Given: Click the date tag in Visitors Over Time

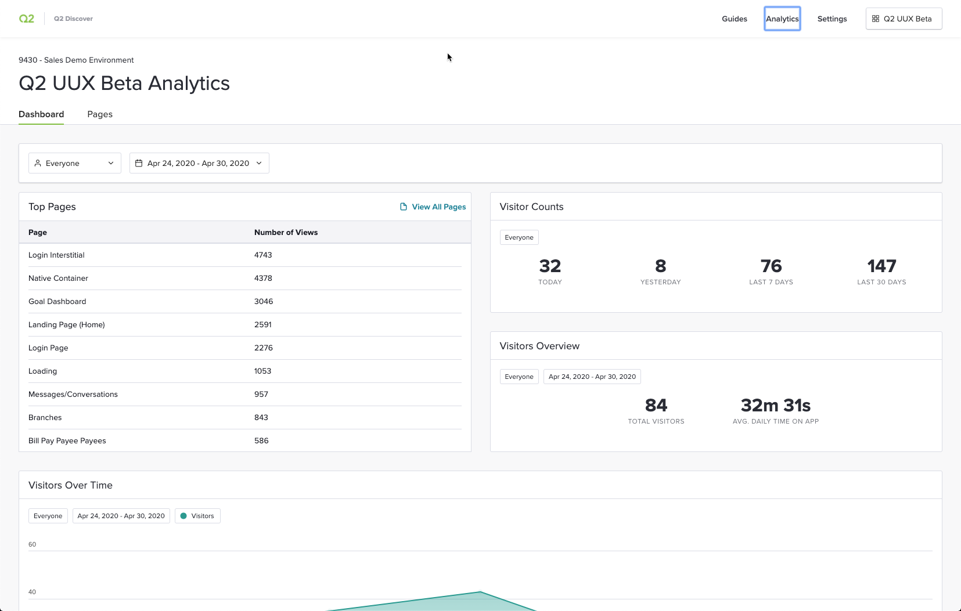Looking at the screenshot, I should tap(121, 516).
